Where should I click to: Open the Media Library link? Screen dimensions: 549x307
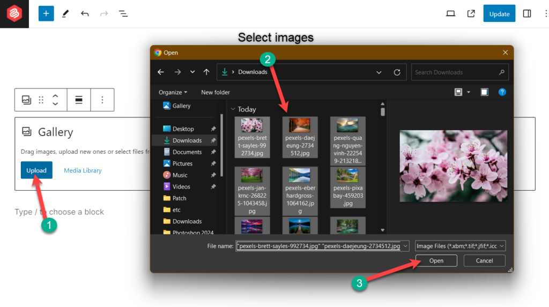(x=83, y=170)
